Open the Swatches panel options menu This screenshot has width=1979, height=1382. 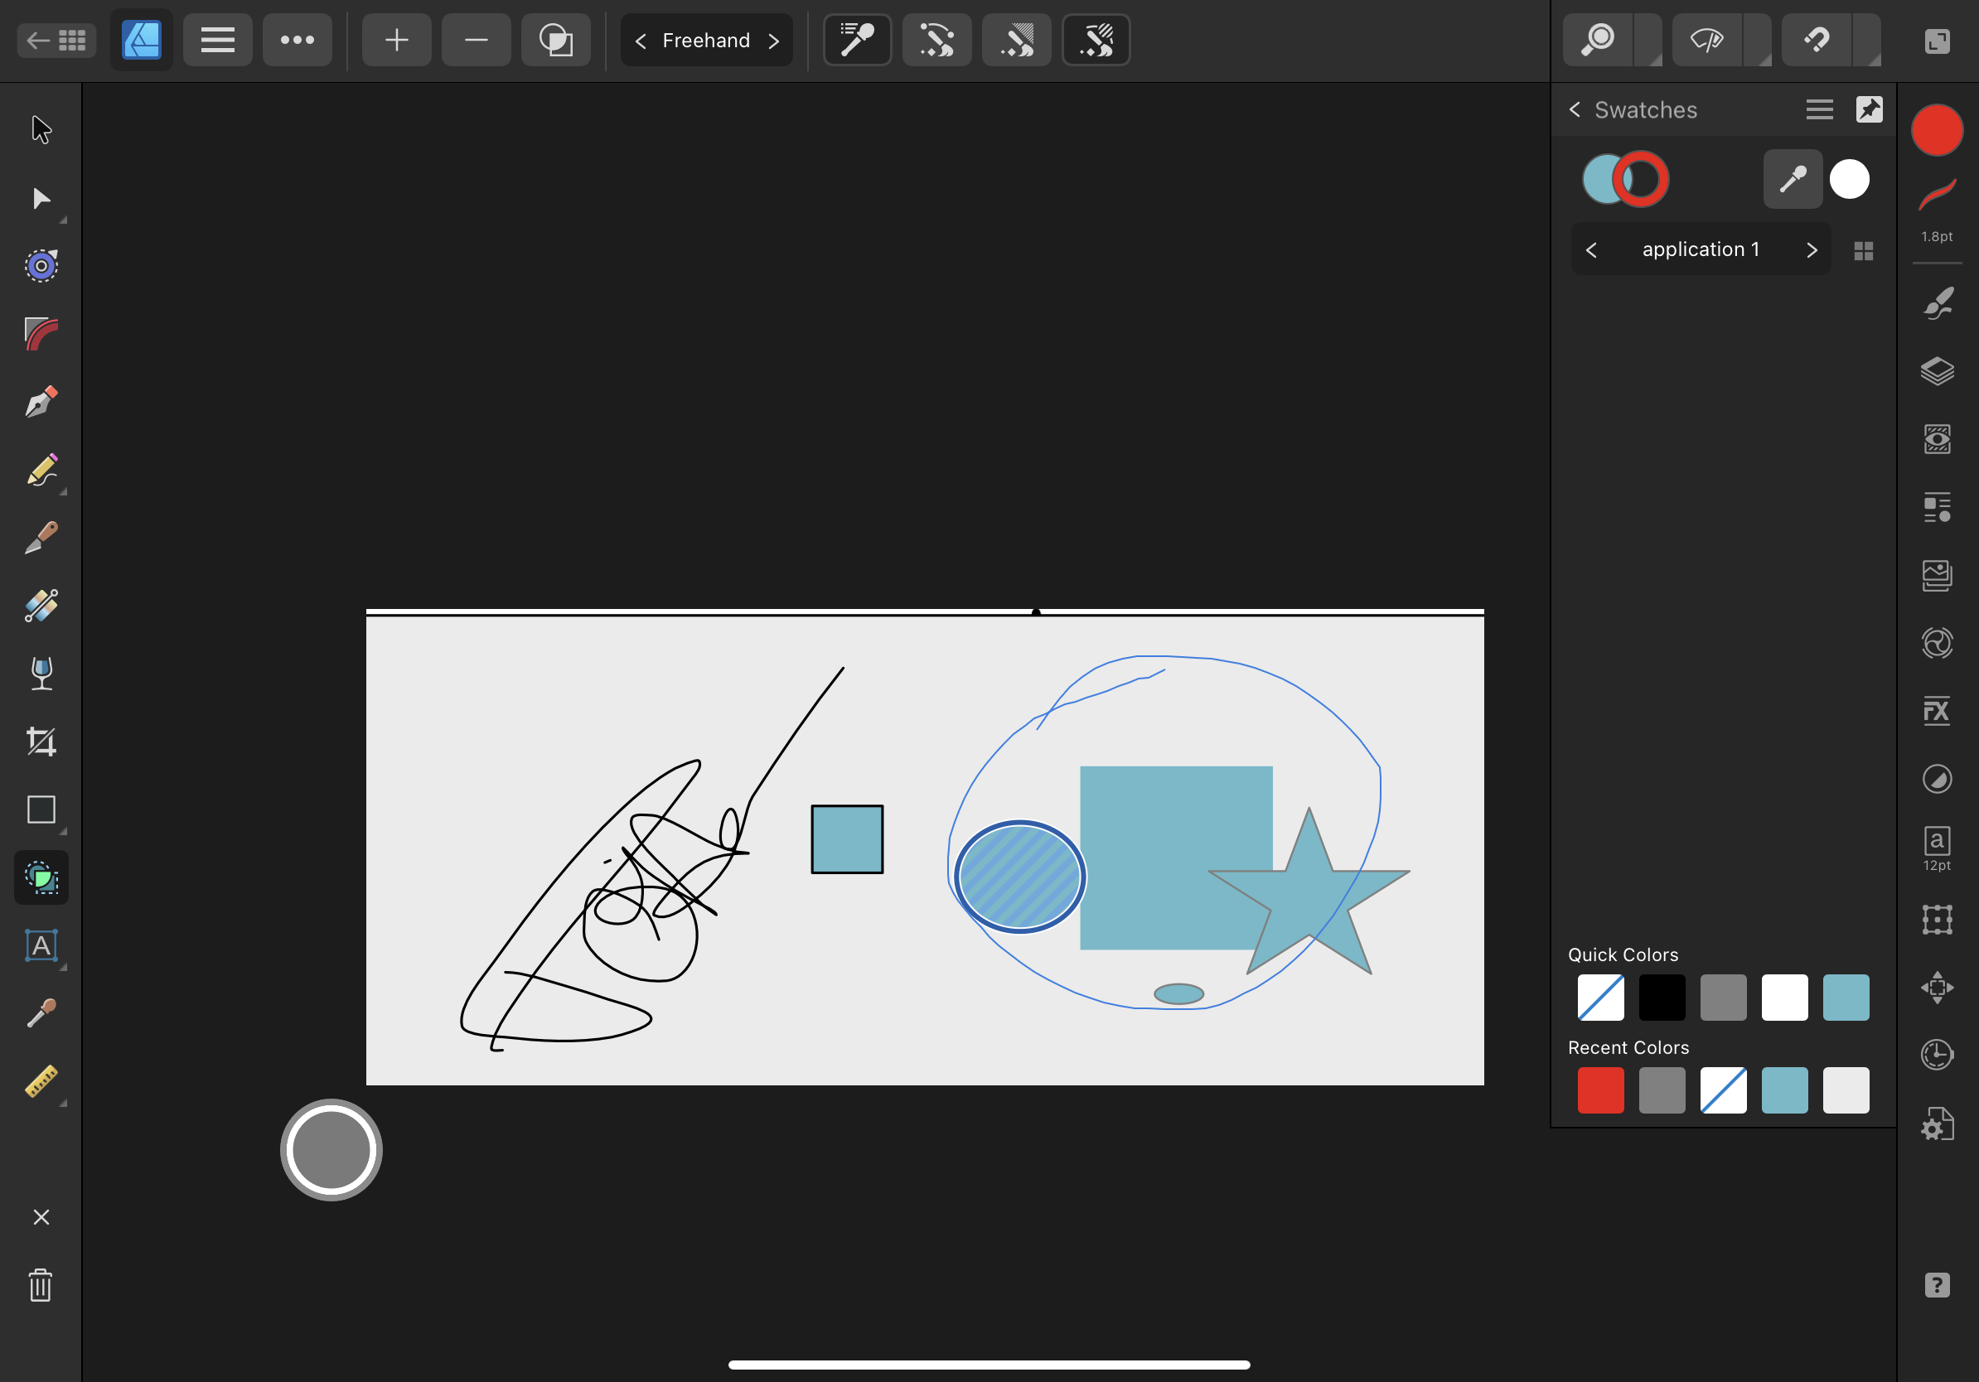click(1819, 109)
